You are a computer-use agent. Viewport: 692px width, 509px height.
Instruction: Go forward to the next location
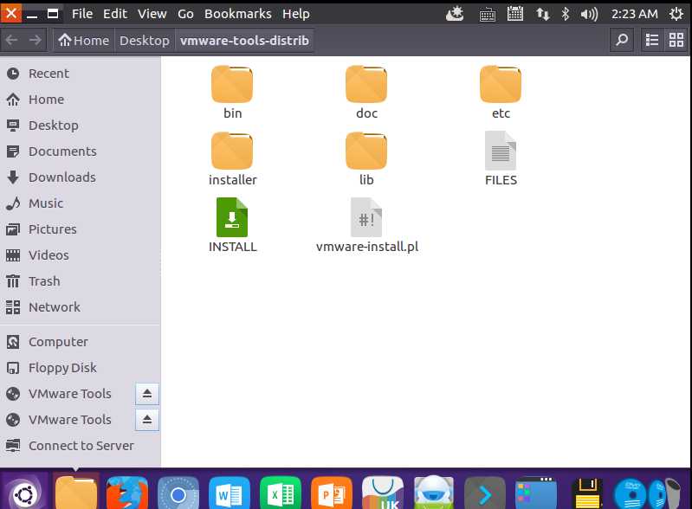pyautogui.click(x=36, y=40)
